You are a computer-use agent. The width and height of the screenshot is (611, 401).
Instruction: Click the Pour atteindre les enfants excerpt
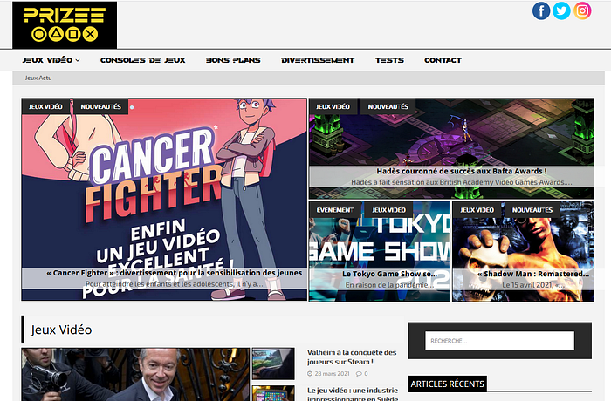(175, 284)
